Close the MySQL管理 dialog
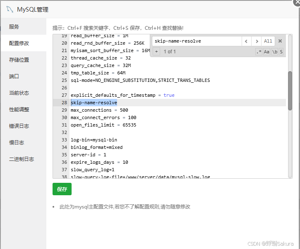 297,2
